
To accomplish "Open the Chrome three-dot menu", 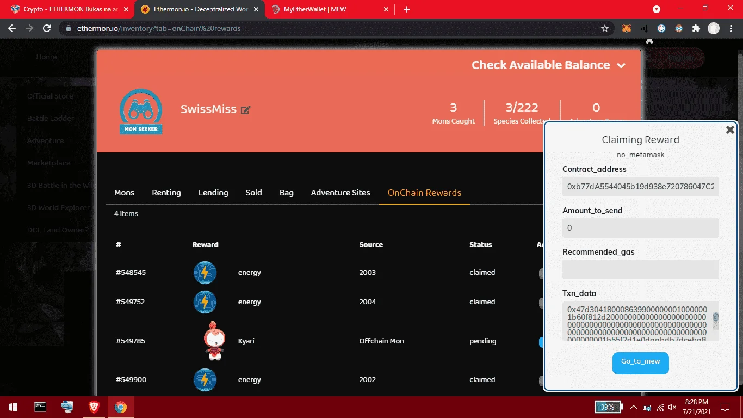I will point(731,28).
